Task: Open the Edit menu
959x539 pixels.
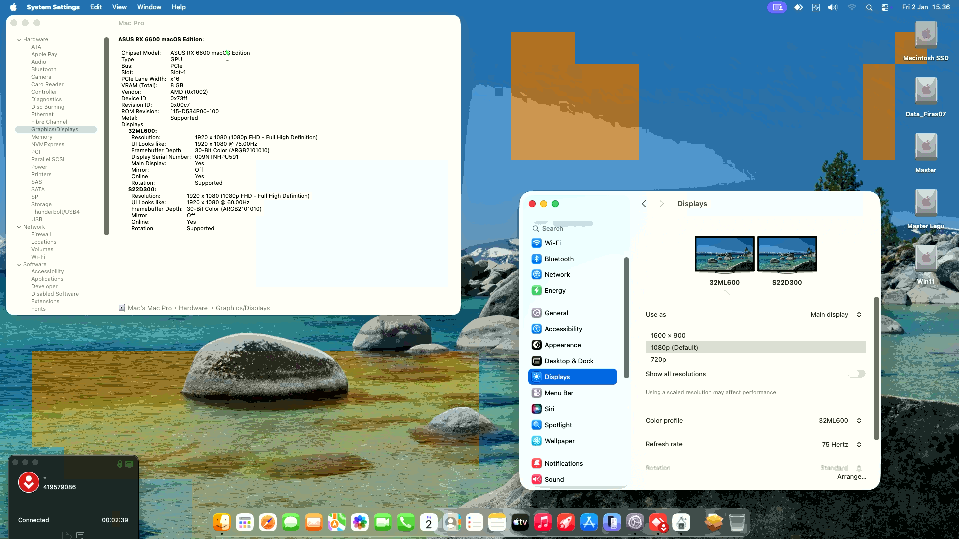Action: coord(96,7)
